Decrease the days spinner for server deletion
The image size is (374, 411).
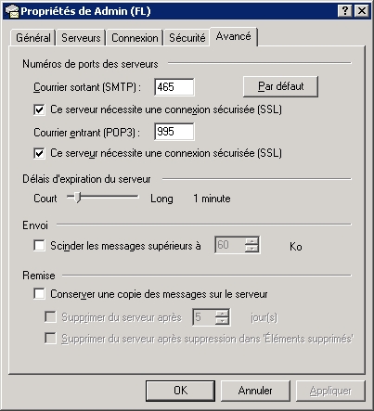tap(222, 320)
